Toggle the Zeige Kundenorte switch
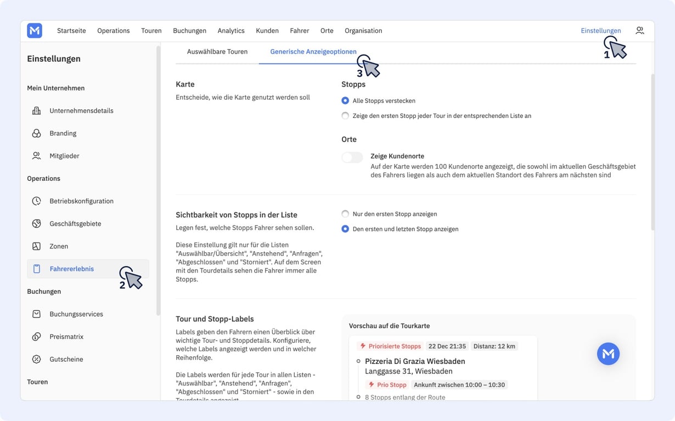 (352, 157)
